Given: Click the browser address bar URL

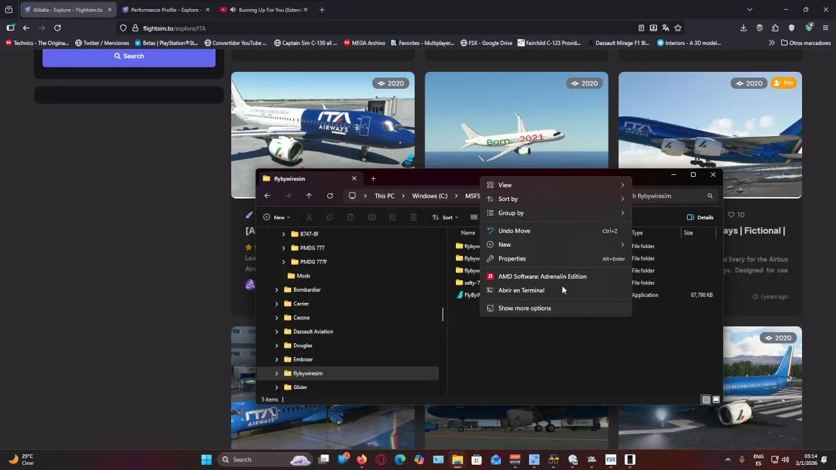Looking at the screenshot, I should (174, 29).
